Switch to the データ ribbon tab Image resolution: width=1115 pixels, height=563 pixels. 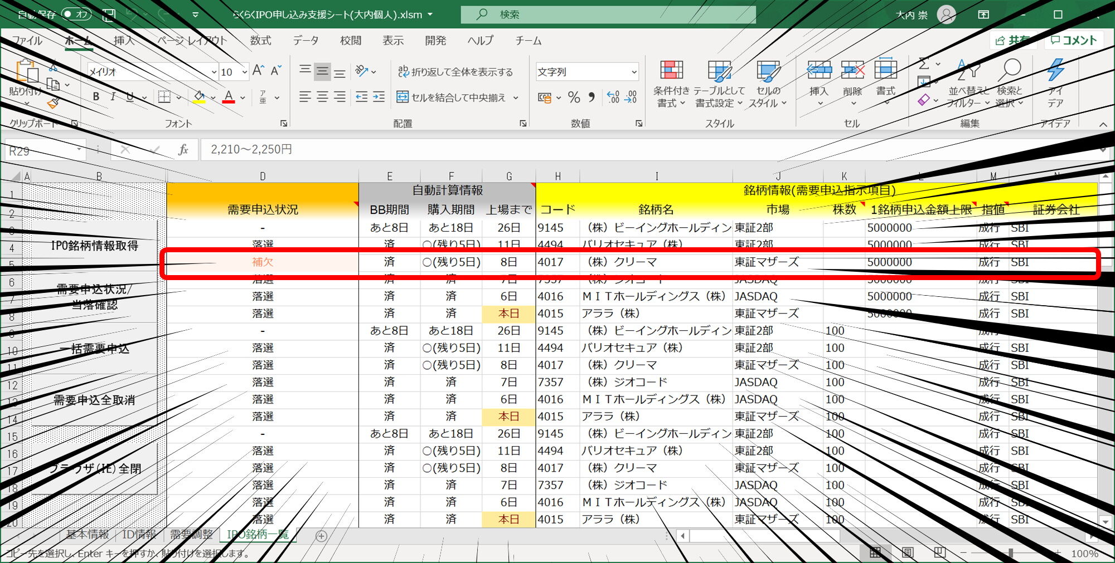pyautogui.click(x=306, y=41)
